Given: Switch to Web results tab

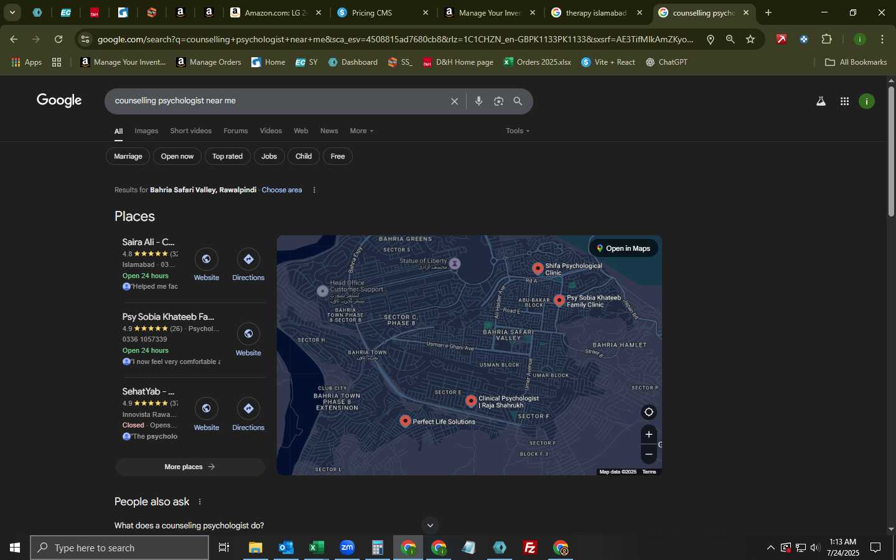Looking at the screenshot, I should point(301,131).
